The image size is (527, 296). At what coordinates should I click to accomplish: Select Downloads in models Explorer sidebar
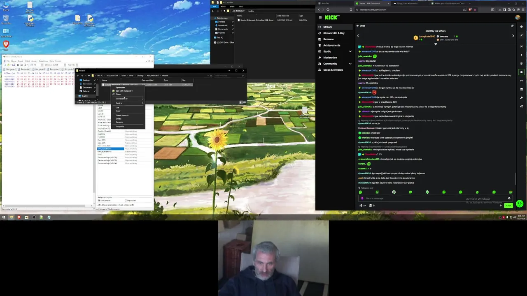point(87,84)
